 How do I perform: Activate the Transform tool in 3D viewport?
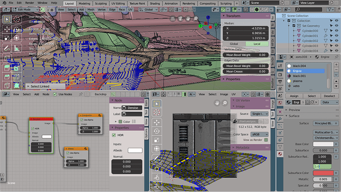16,38
